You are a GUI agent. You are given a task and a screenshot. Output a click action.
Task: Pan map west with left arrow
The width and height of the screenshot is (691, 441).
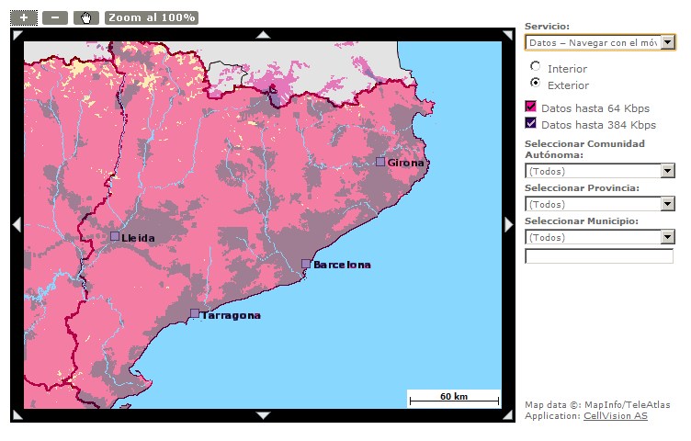(x=17, y=225)
